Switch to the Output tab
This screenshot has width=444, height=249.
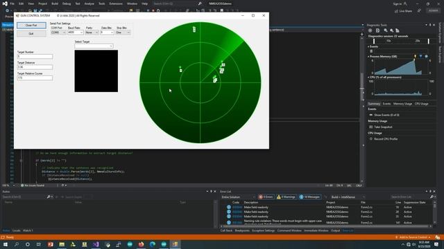pos(335,230)
